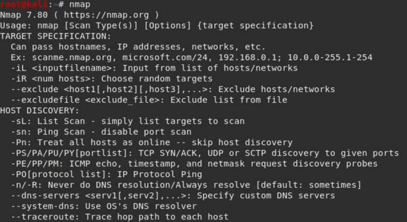Click the -iR random targets option
The width and height of the screenshot is (407, 222).
[x=112, y=79]
